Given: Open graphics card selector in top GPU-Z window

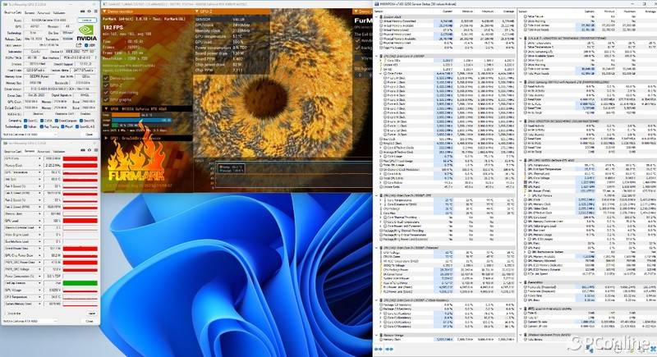Looking at the screenshot, I should click(x=30, y=135).
